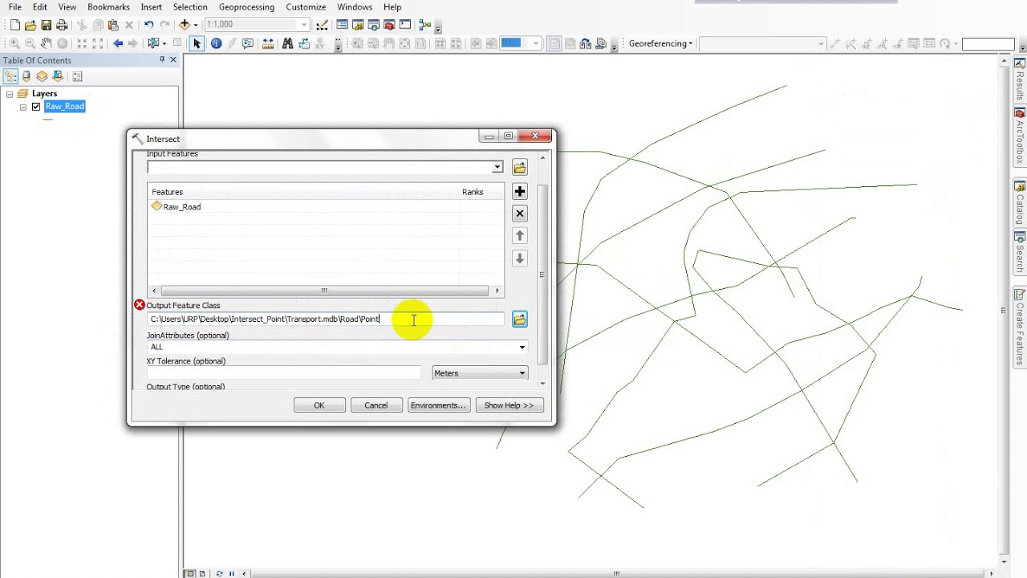Screen dimensions: 1027x578
Task: Select the Select Features tool
Action: click(x=154, y=43)
